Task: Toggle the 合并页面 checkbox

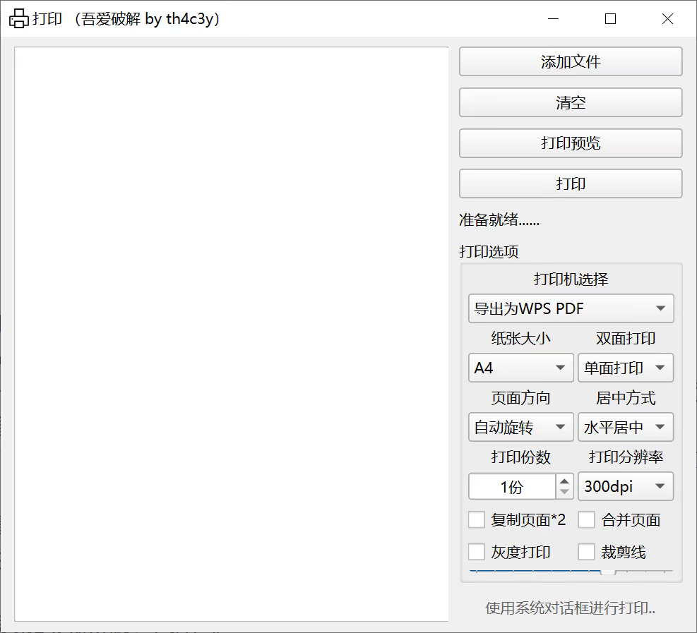Action: point(586,520)
